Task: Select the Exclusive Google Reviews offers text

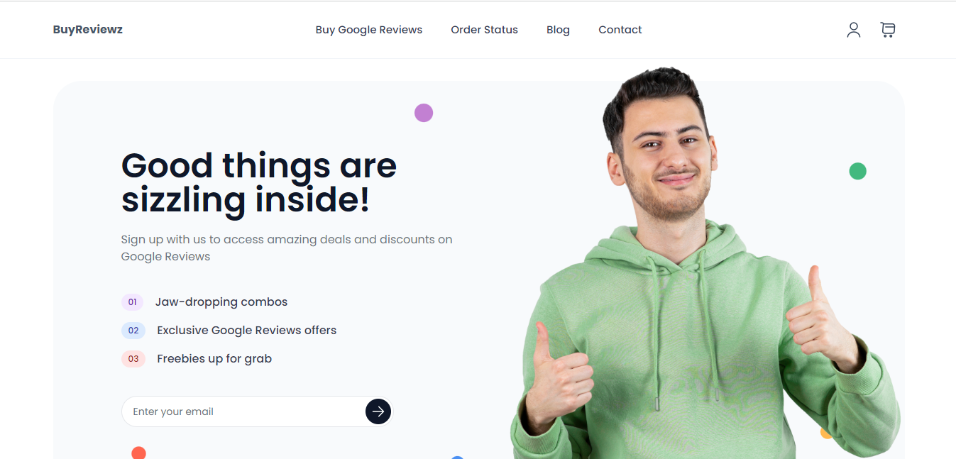Action: (x=247, y=331)
